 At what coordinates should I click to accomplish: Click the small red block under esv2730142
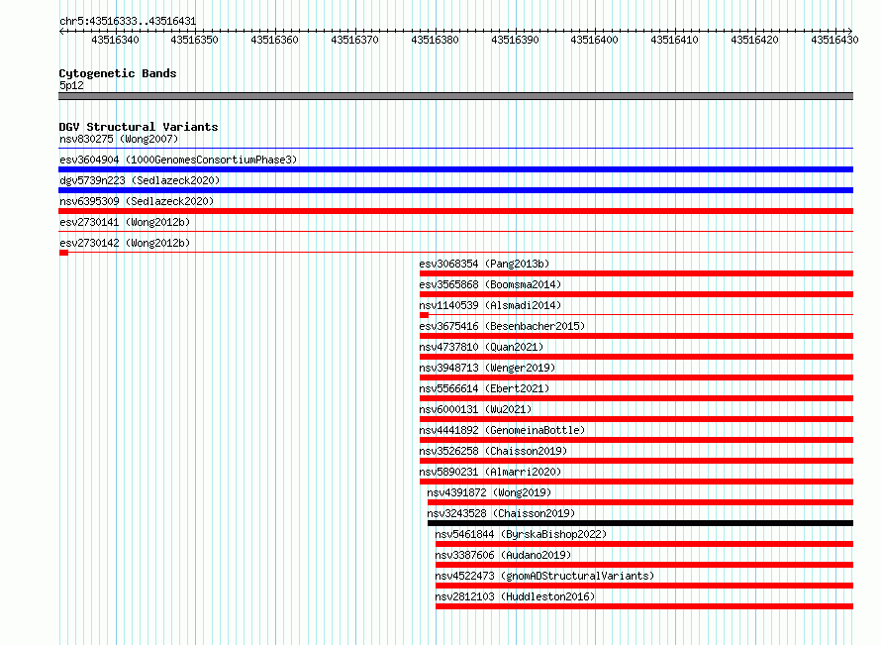click(63, 253)
